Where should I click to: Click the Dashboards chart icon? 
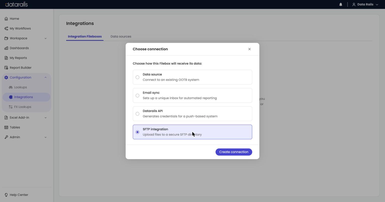[x=6, y=48]
